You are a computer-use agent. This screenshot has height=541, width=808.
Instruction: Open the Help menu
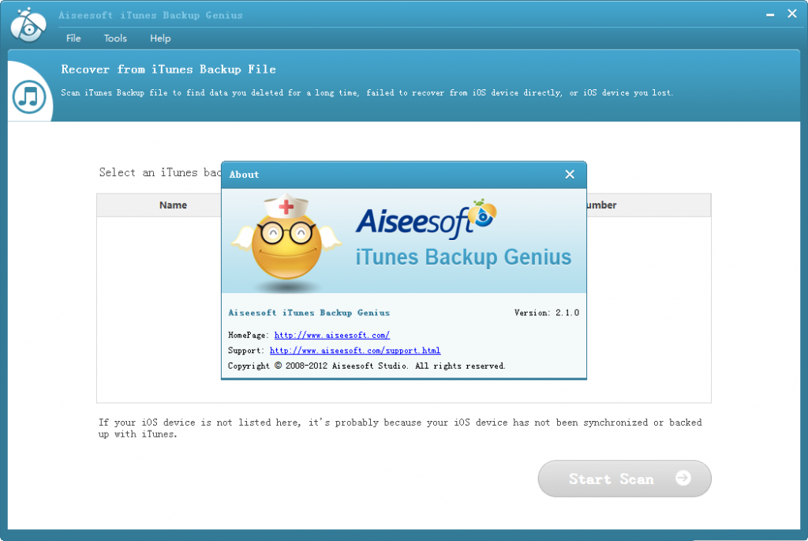[160, 38]
